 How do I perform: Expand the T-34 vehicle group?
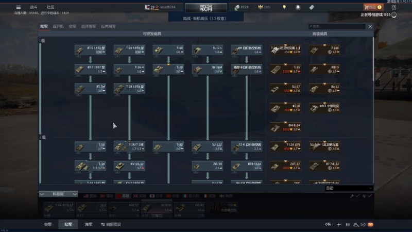(x=90, y=166)
